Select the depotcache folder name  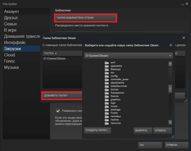117,83
